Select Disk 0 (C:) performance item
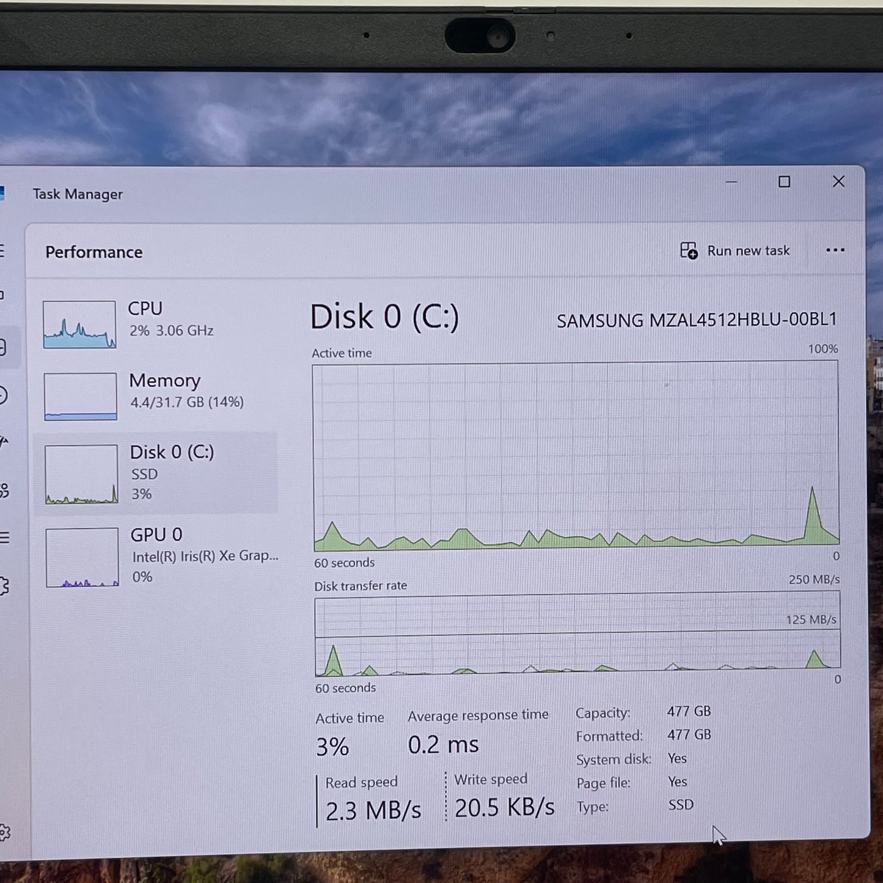This screenshot has height=883, width=883. point(171,472)
